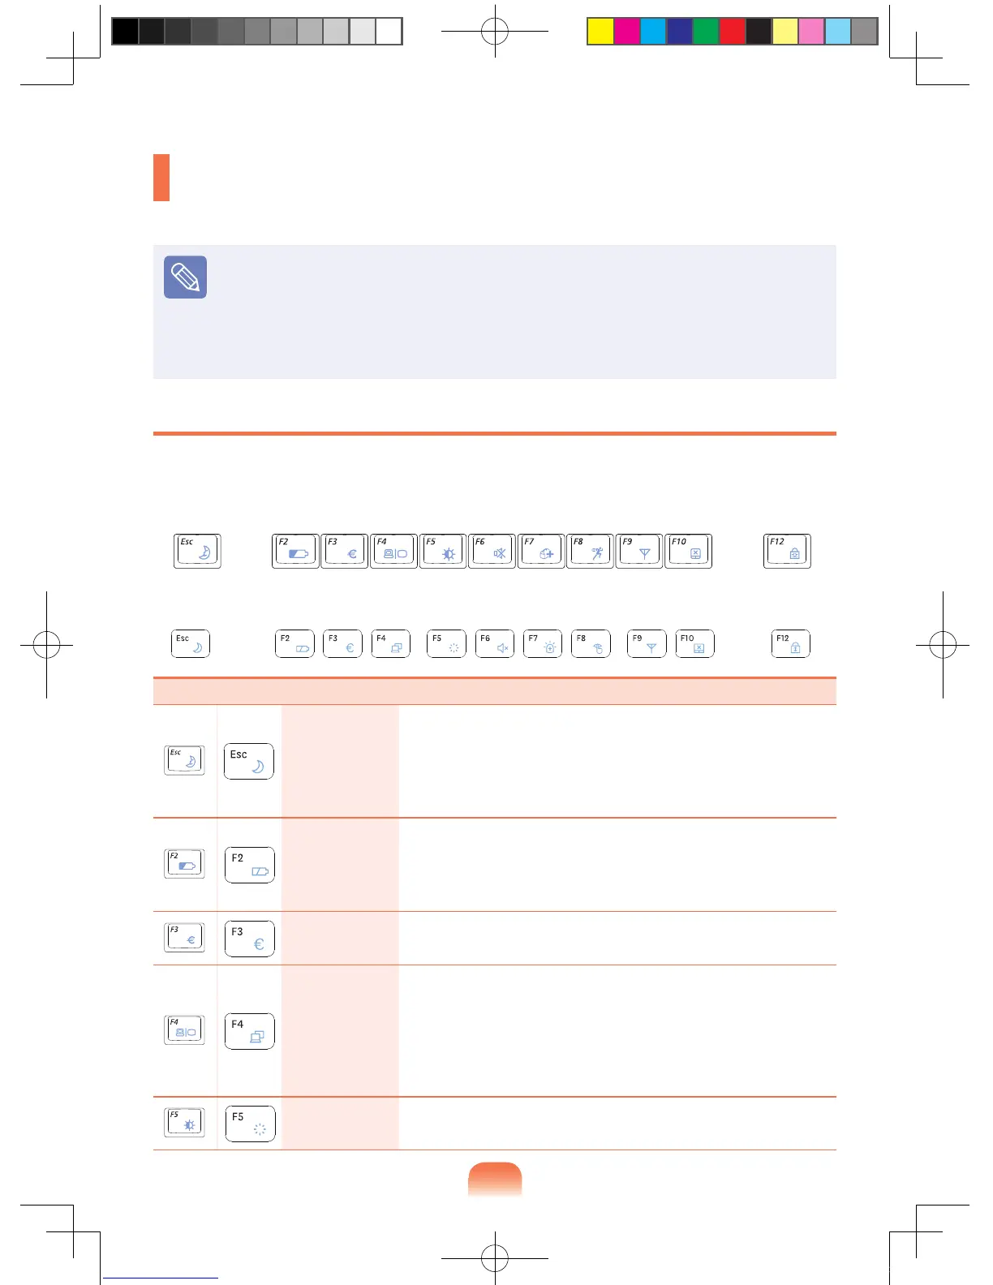This screenshot has width=993, height=1285.
Task: Select the rounded F6 speaker mute key
Action: click(x=494, y=643)
